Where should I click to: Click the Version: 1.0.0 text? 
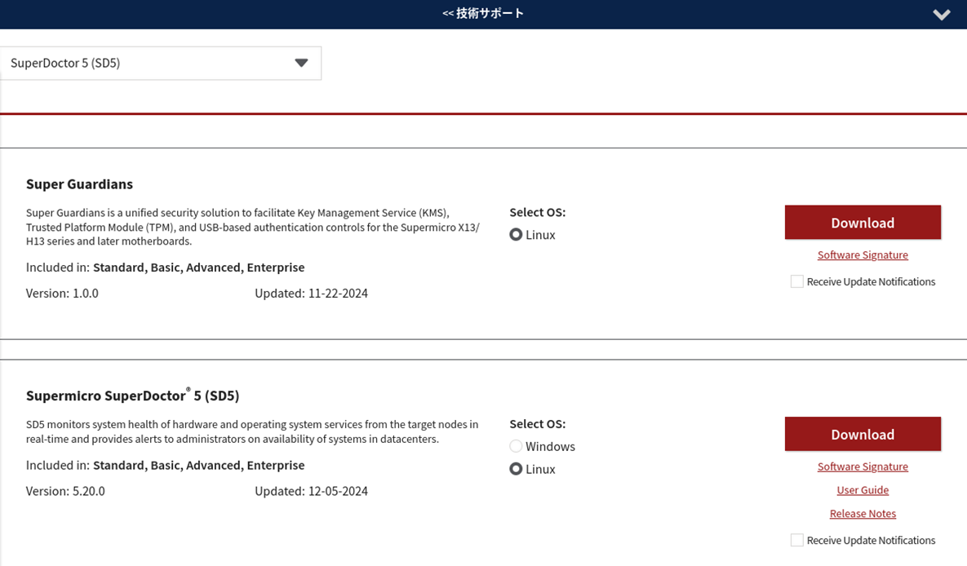(x=62, y=294)
